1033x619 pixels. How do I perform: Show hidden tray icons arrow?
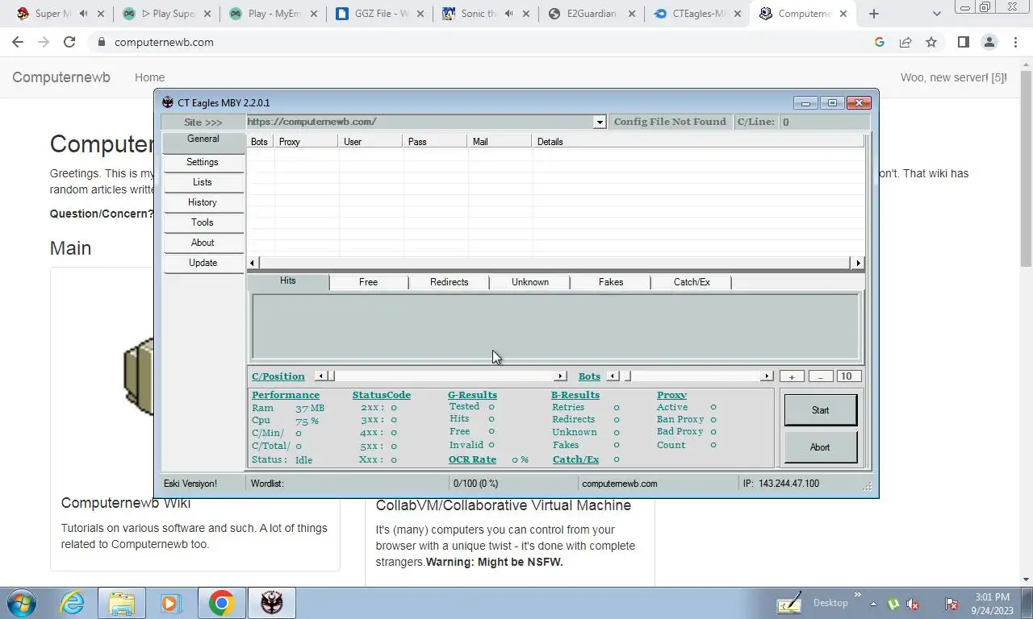(873, 603)
